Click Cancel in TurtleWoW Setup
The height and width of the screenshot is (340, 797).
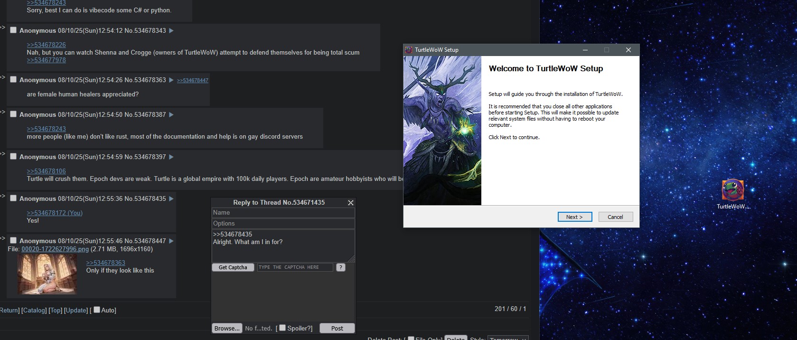616,217
